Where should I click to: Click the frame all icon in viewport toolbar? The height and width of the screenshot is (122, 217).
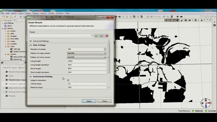[186, 20]
